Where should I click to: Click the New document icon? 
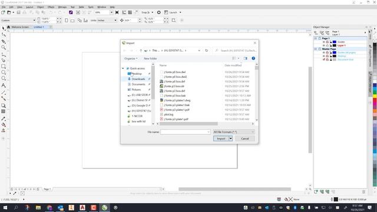coord(3,12)
